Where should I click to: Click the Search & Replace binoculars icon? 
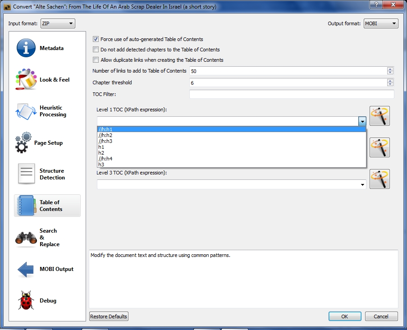[x=26, y=238]
